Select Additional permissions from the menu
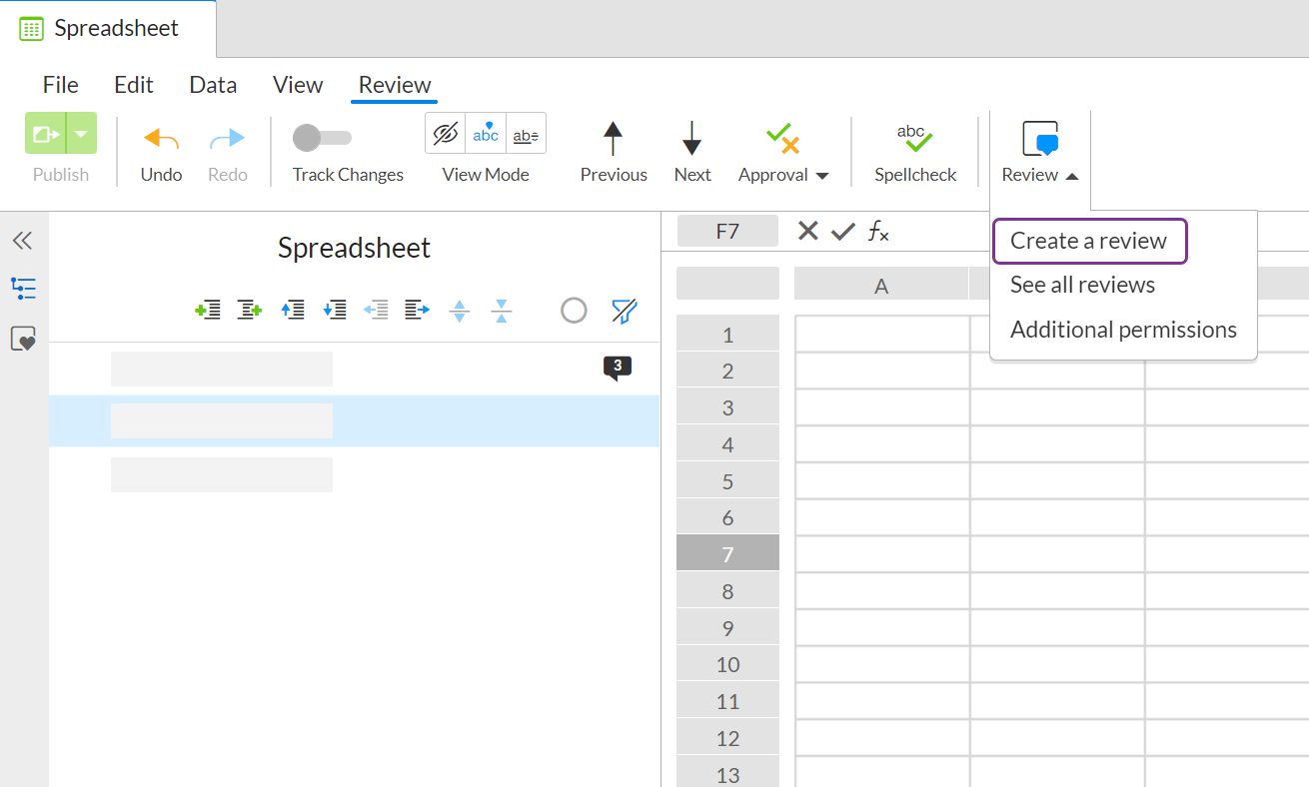This screenshot has height=787, width=1309. (x=1122, y=329)
